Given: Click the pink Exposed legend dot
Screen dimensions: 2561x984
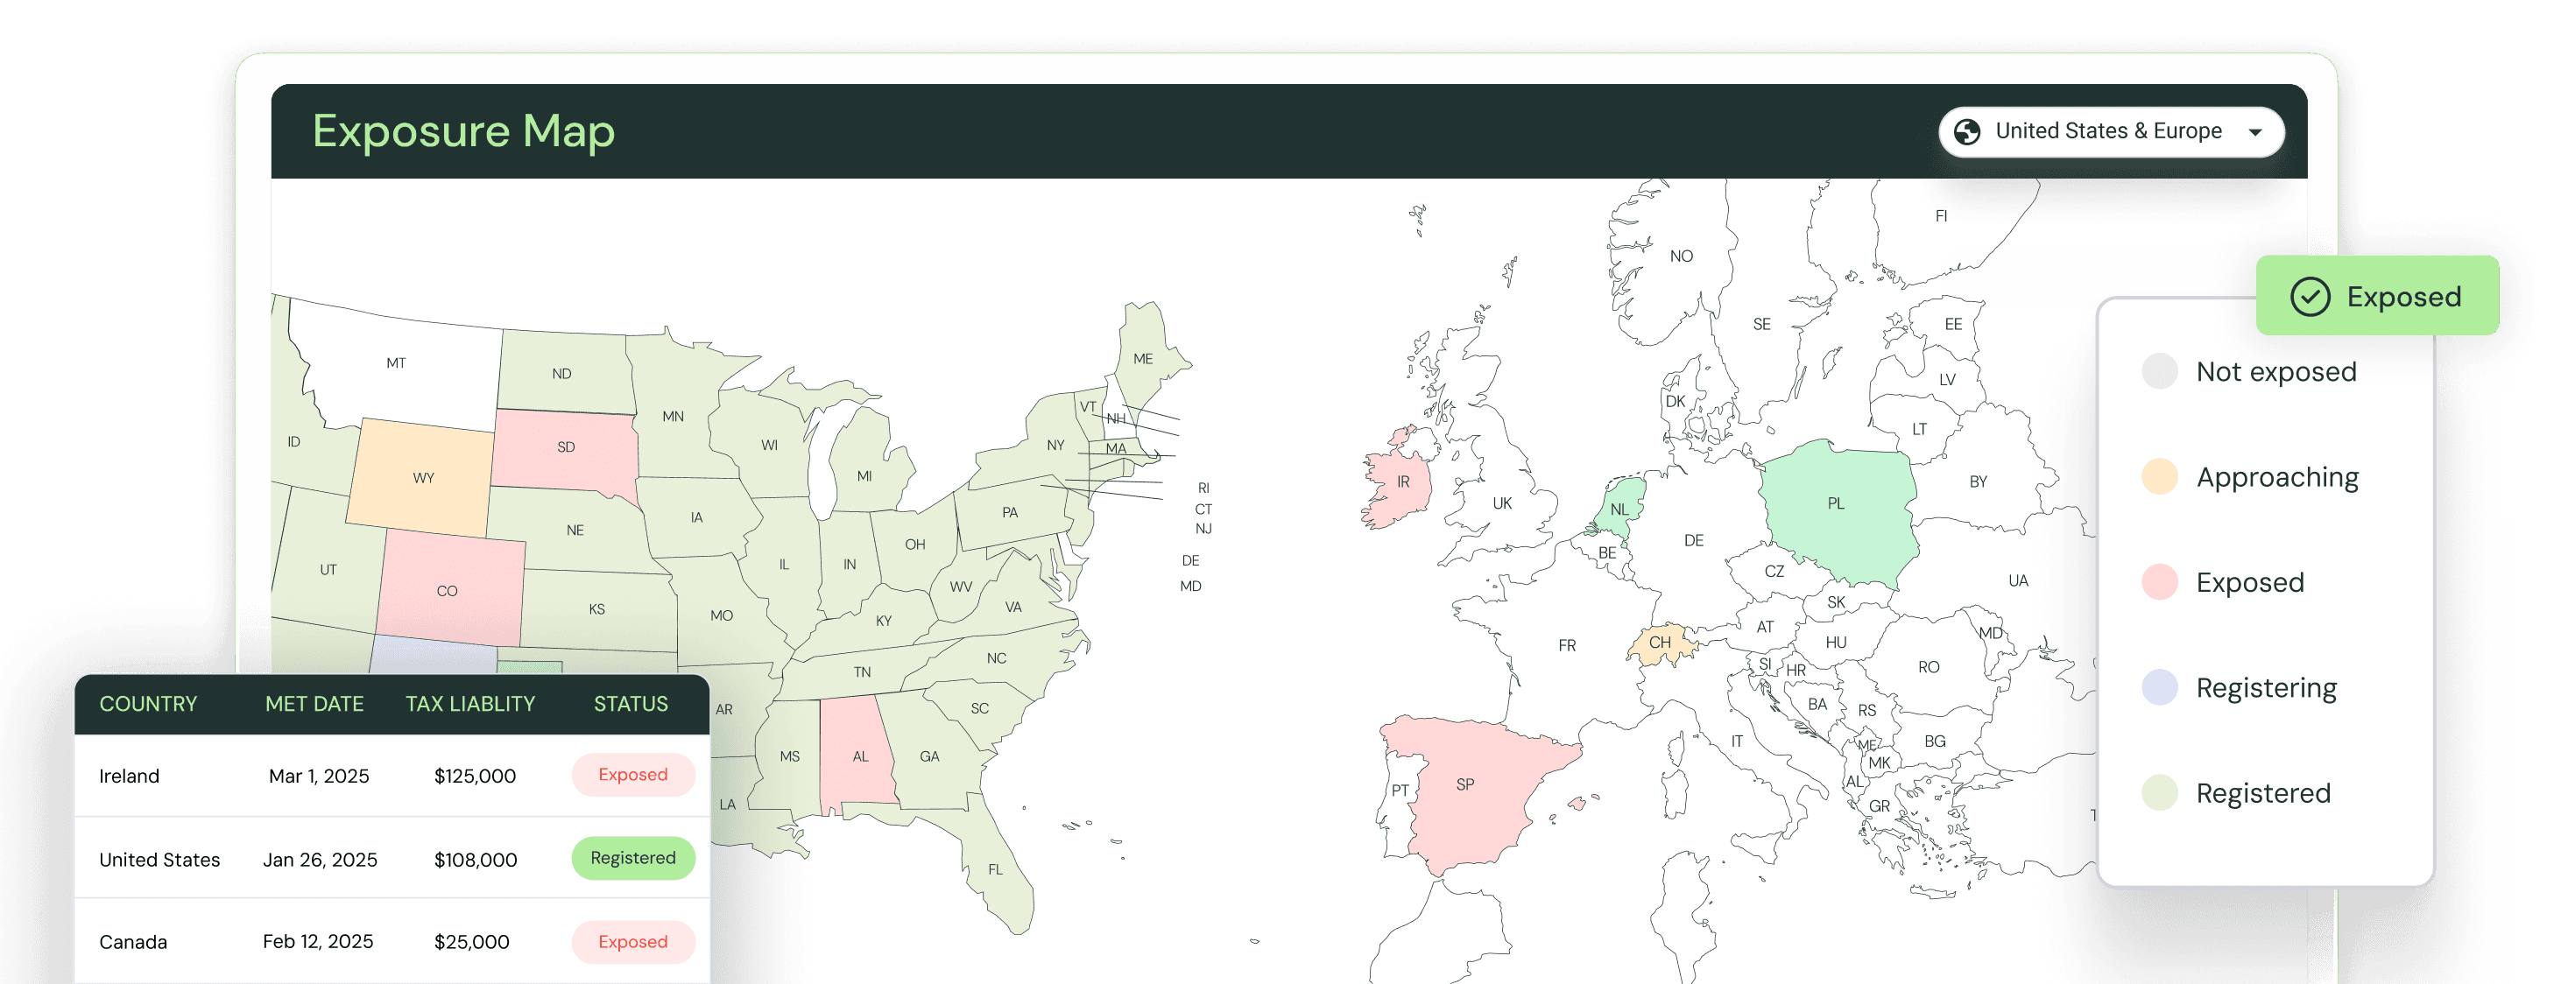Looking at the screenshot, I should tap(2159, 582).
